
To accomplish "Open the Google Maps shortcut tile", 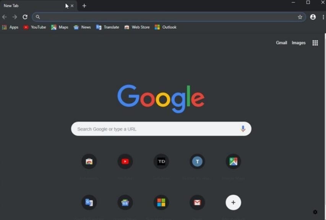I will (233, 161).
